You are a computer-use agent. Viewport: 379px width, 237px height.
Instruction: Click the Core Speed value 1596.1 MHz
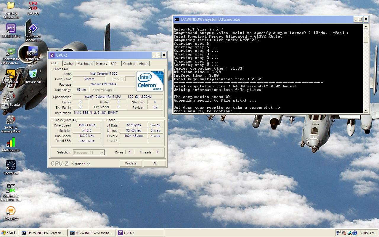(x=87, y=125)
